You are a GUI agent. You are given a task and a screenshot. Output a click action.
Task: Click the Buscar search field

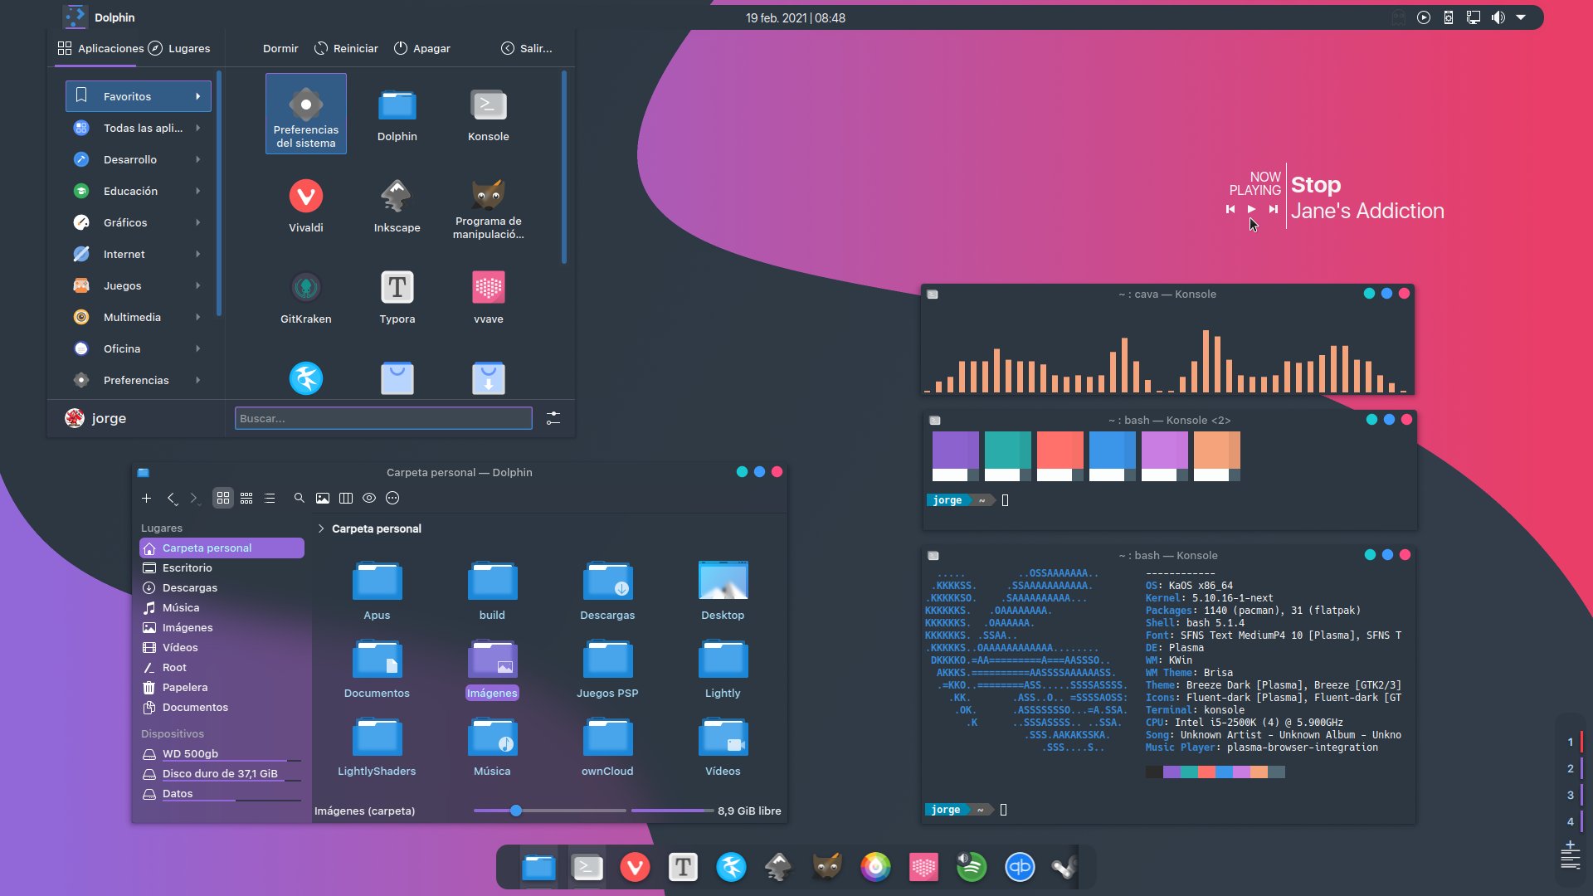click(x=383, y=418)
